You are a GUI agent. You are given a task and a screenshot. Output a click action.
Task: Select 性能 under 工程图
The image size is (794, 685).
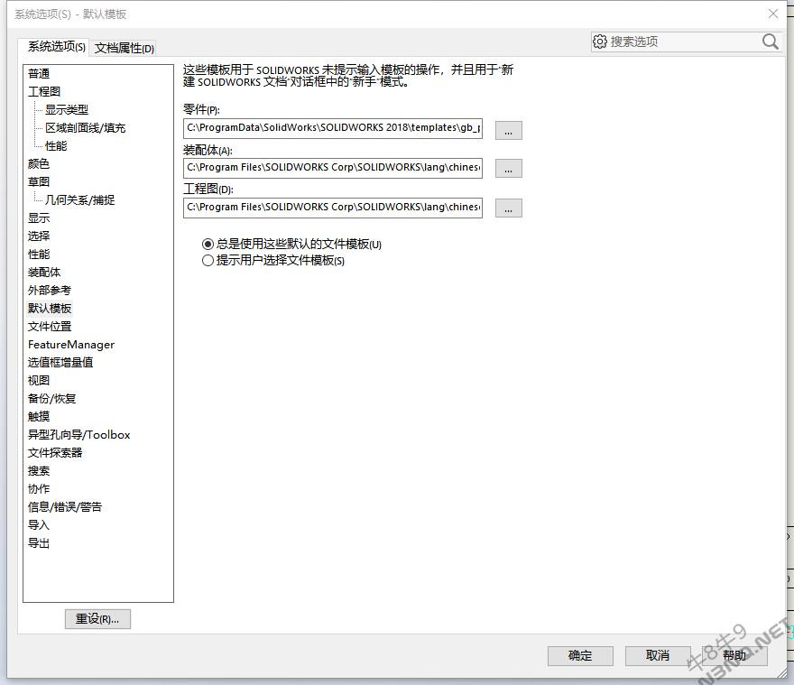[x=56, y=146]
